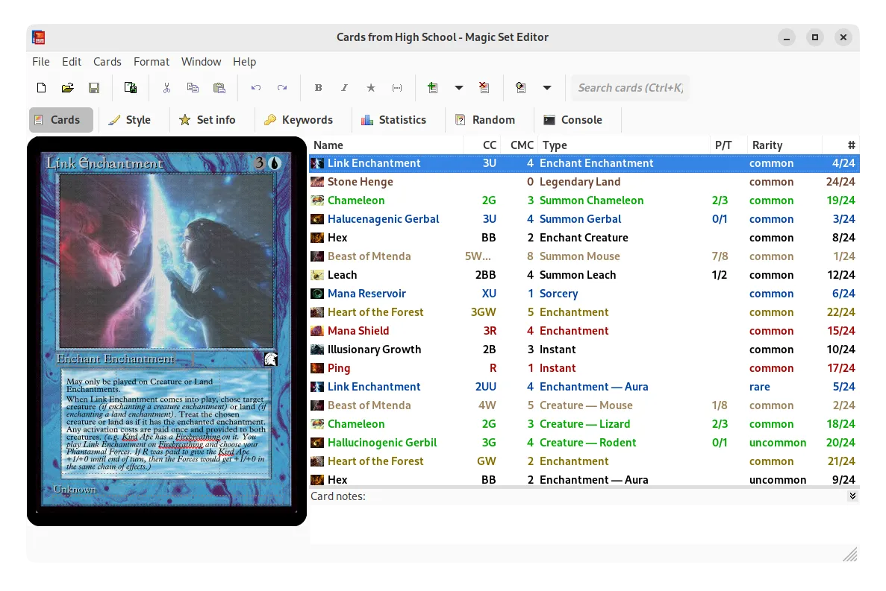Click the card artwork on the preview

[x=166, y=261]
